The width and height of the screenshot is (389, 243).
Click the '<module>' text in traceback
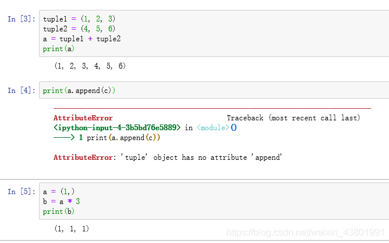click(213, 127)
